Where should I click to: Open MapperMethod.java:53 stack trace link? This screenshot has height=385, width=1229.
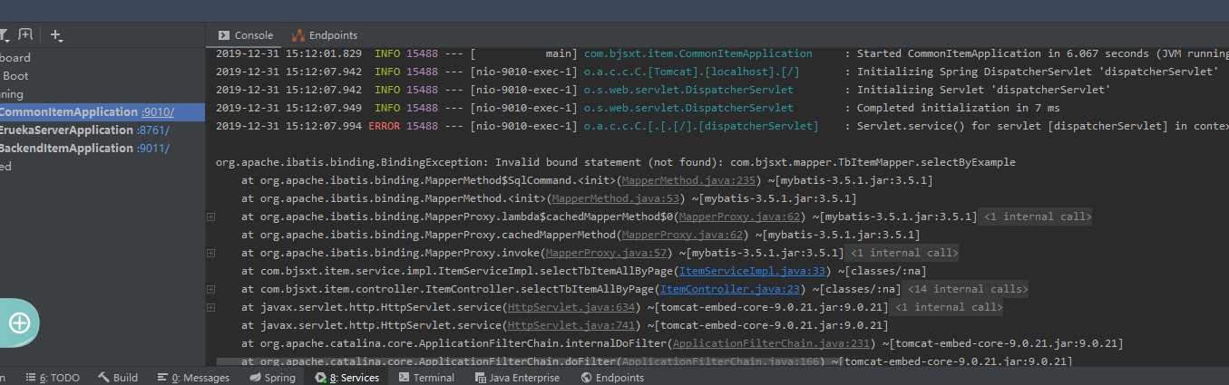[615, 198]
